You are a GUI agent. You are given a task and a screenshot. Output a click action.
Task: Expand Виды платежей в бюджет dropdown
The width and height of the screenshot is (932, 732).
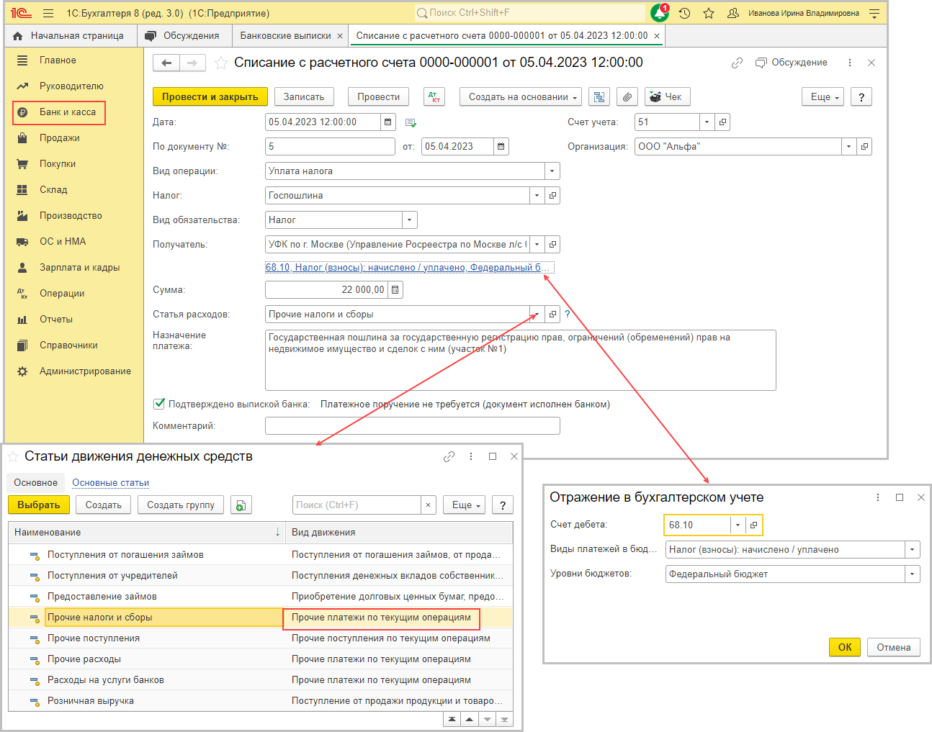pos(913,550)
